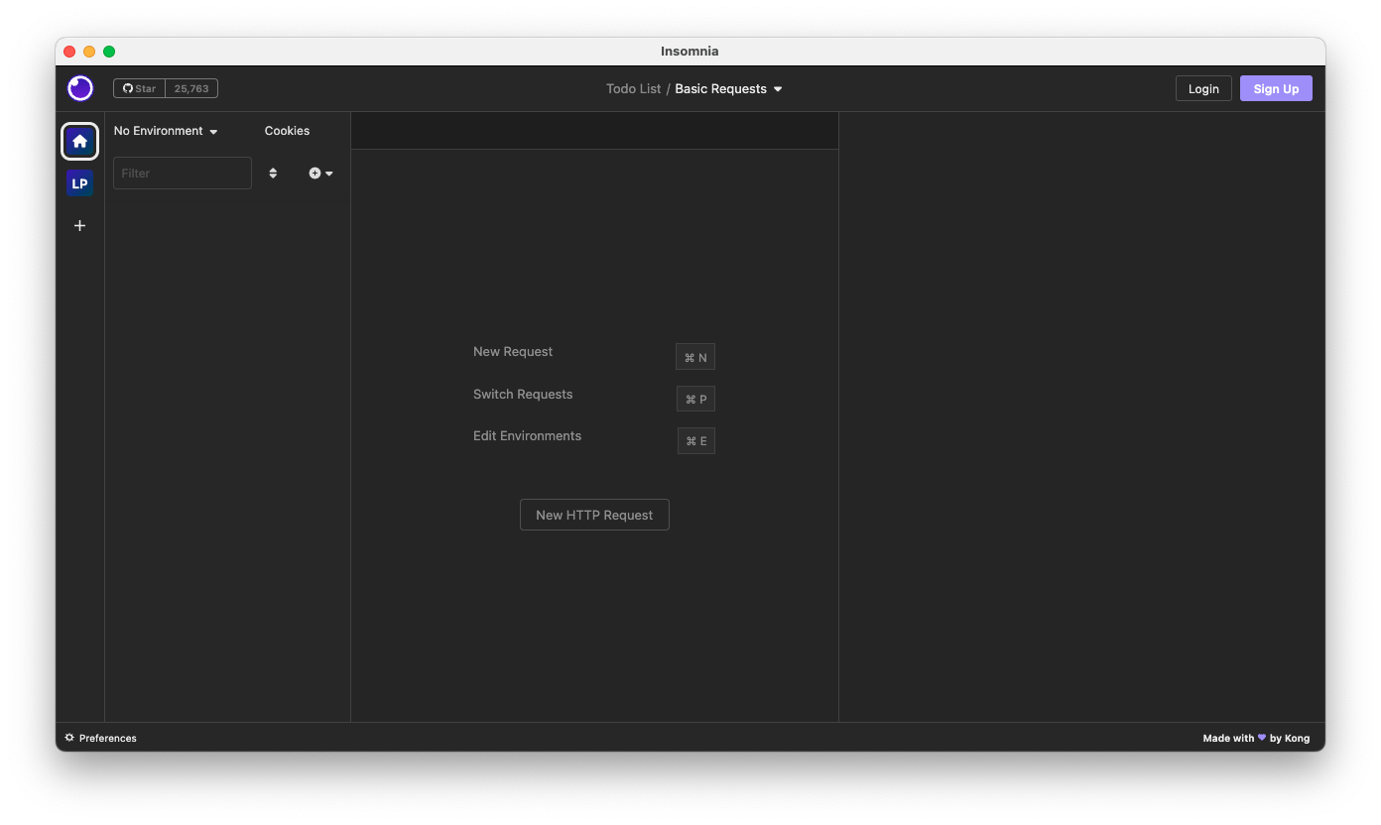Screen dimensions: 1381x825
Task: Open the create request plus dropdown
Action: click(320, 174)
